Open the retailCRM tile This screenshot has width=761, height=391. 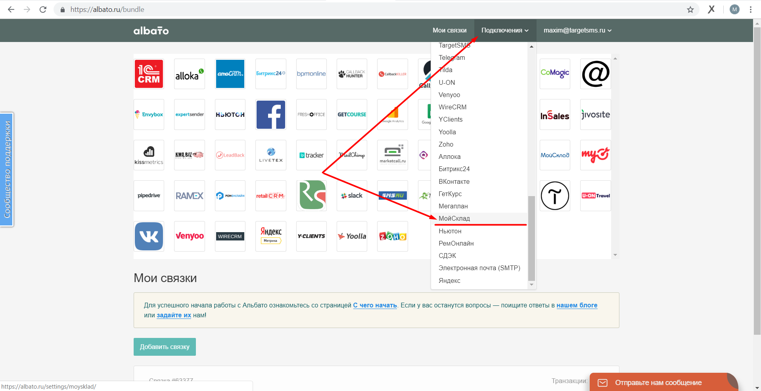pos(271,196)
